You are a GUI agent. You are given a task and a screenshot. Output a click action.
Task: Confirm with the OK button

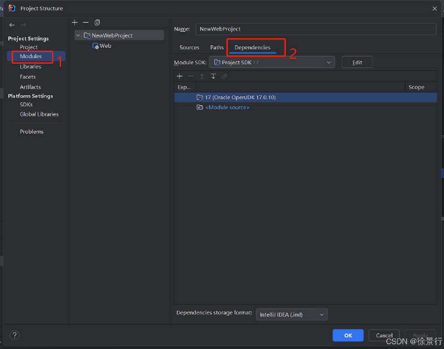[348, 336]
